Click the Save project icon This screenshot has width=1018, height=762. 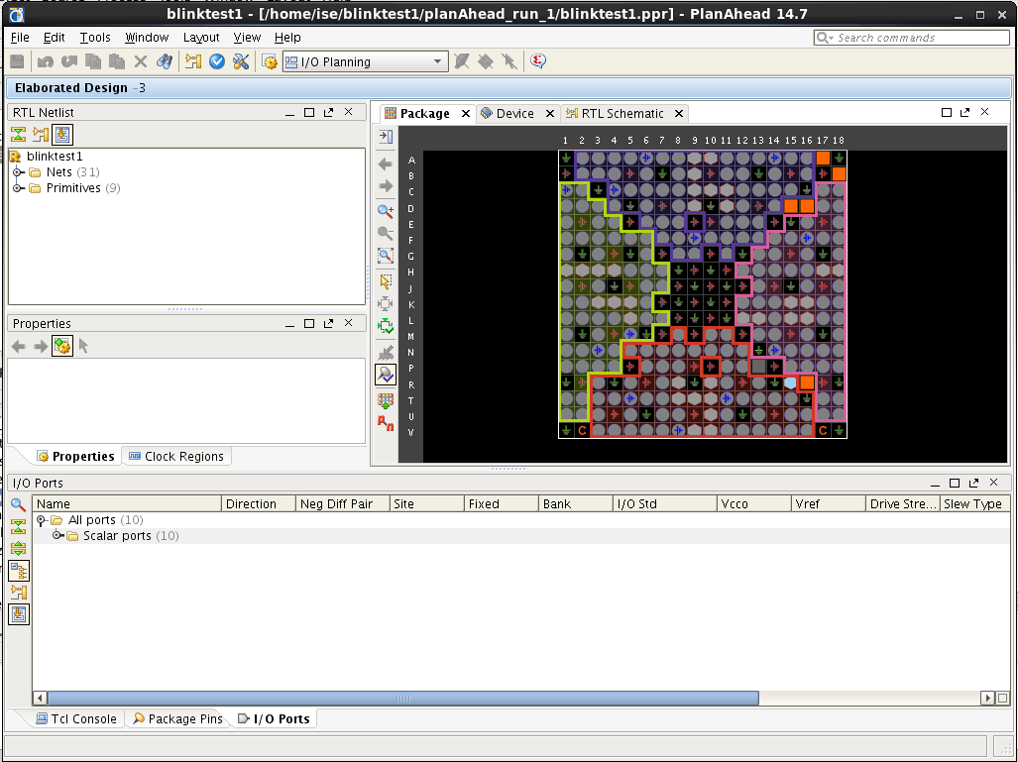17,61
